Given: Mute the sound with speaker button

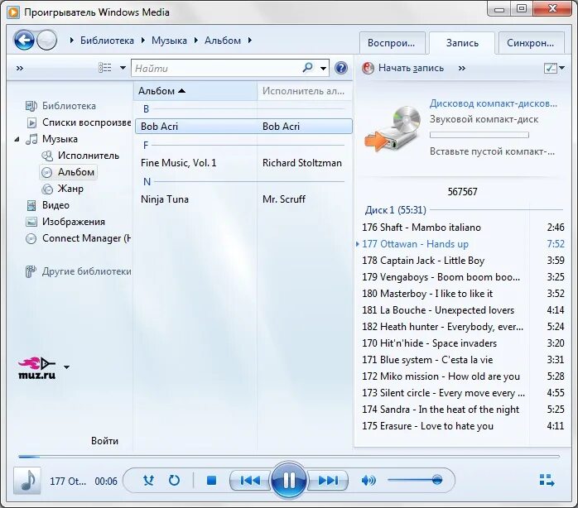Looking at the screenshot, I should [x=368, y=481].
